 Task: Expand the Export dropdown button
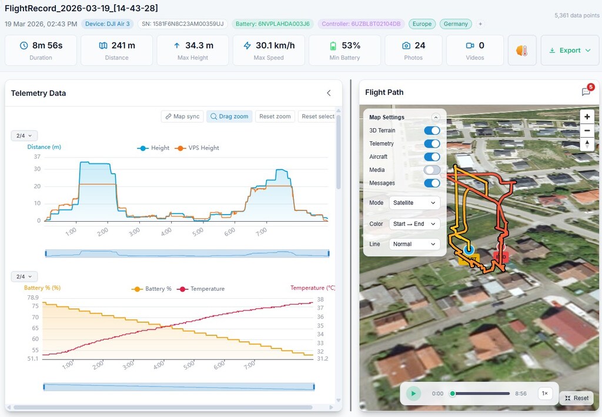point(569,51)
